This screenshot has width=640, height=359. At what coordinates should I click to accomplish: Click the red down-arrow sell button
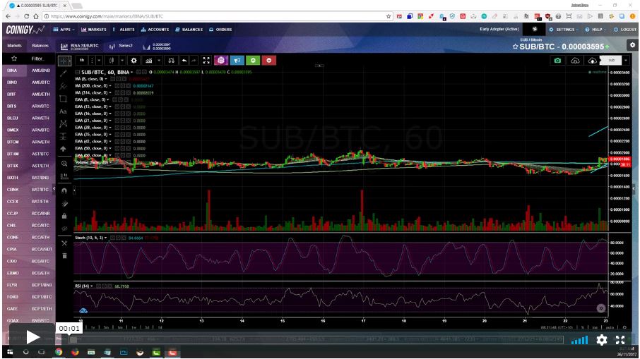[x=269, y=61]
